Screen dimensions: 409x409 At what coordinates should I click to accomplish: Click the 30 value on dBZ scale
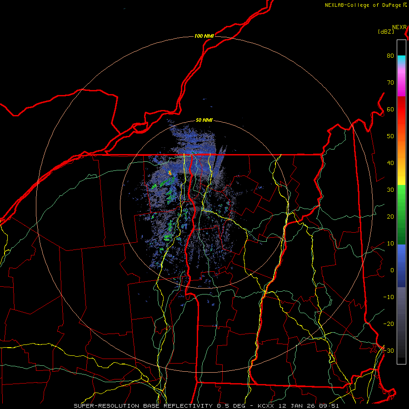click(390, 190)
